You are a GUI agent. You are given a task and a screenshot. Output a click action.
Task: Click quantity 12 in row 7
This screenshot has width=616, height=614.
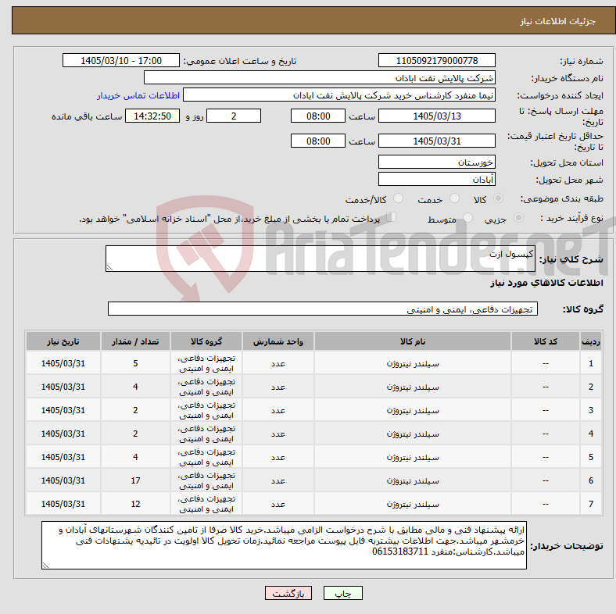pyautogui.click(x=135, y=504)
